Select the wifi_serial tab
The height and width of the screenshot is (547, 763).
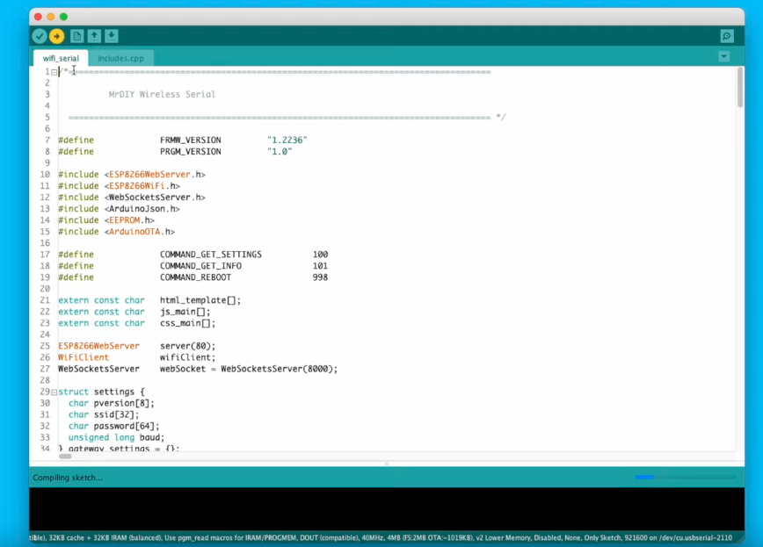click(x=60, y=58)
